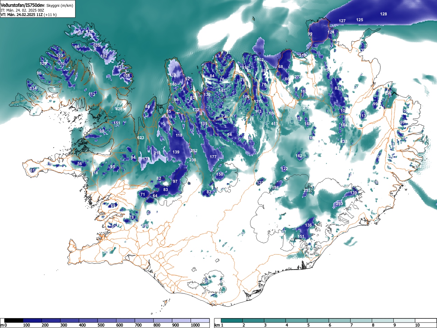Click the visibility value 136 in the southeast
Image resolution: width=437 pixels, height=328 pixels.
(x=309, y=225)
